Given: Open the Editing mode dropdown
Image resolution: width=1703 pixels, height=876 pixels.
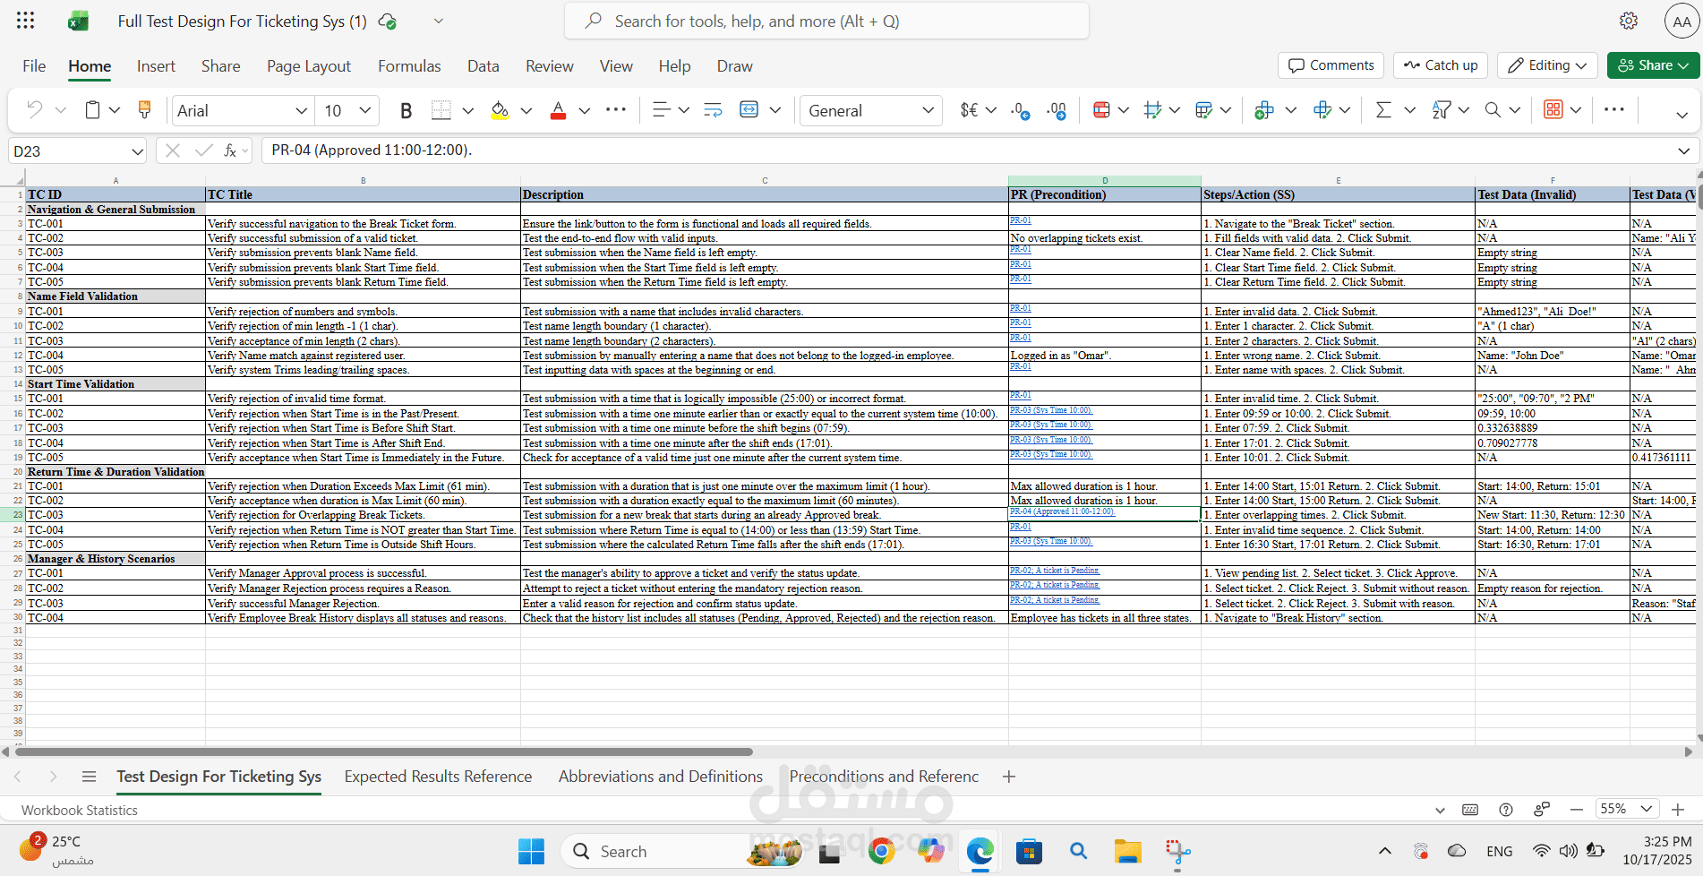Looking at the screenshot, I should click(1547, 65).
